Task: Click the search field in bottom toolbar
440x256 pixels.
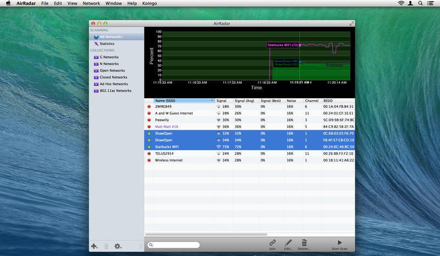Action: tap(176, 245)
